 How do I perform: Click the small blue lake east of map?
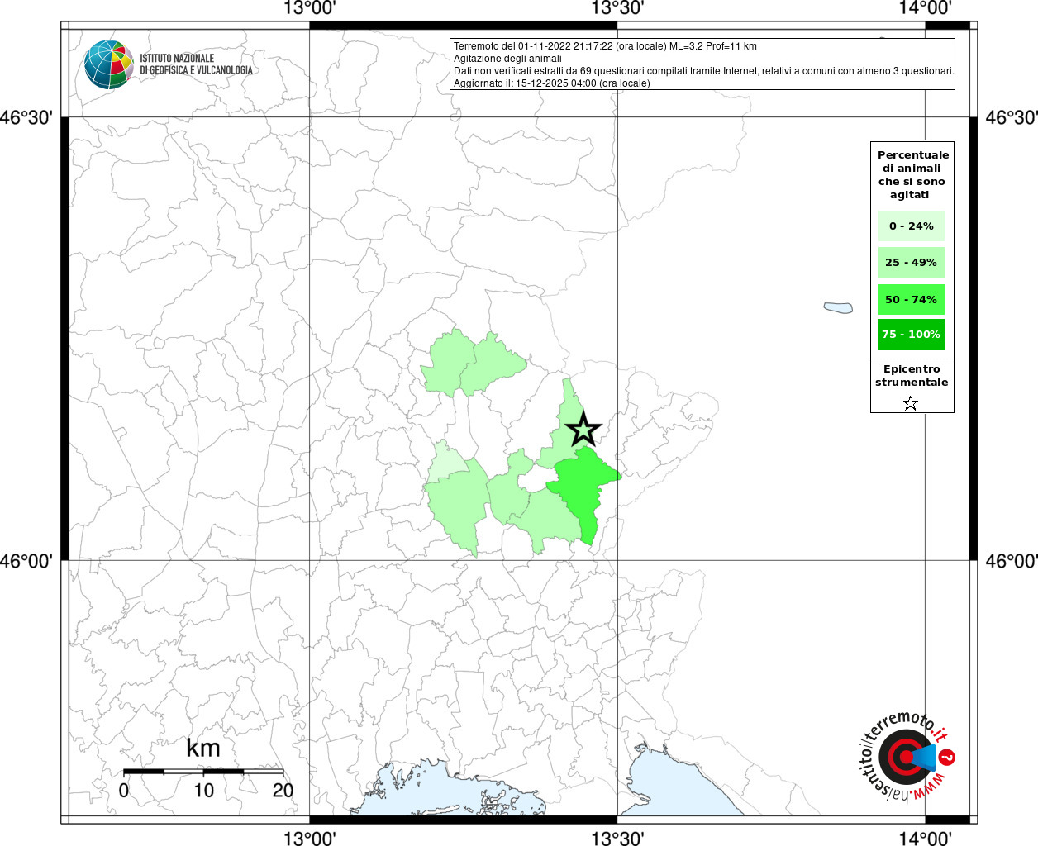click(x=838, y=308)
